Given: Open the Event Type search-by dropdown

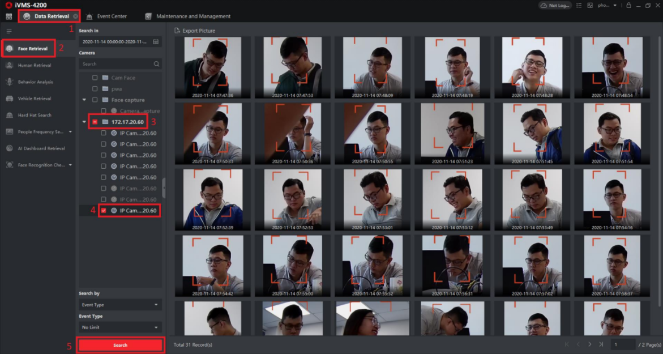Looking at the screenshot, I should (x=120, y=305).
